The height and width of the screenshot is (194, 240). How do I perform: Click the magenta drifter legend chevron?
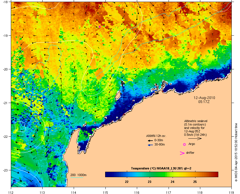182,153
